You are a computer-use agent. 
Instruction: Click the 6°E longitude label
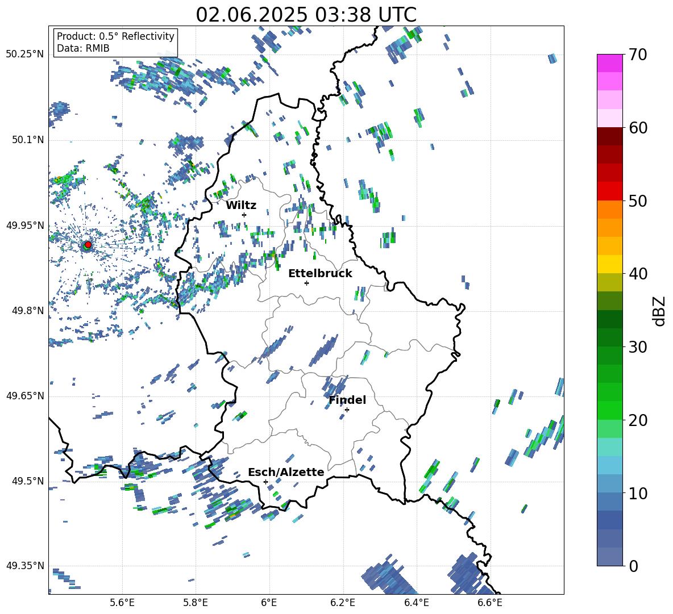click(x=269, y=603)
